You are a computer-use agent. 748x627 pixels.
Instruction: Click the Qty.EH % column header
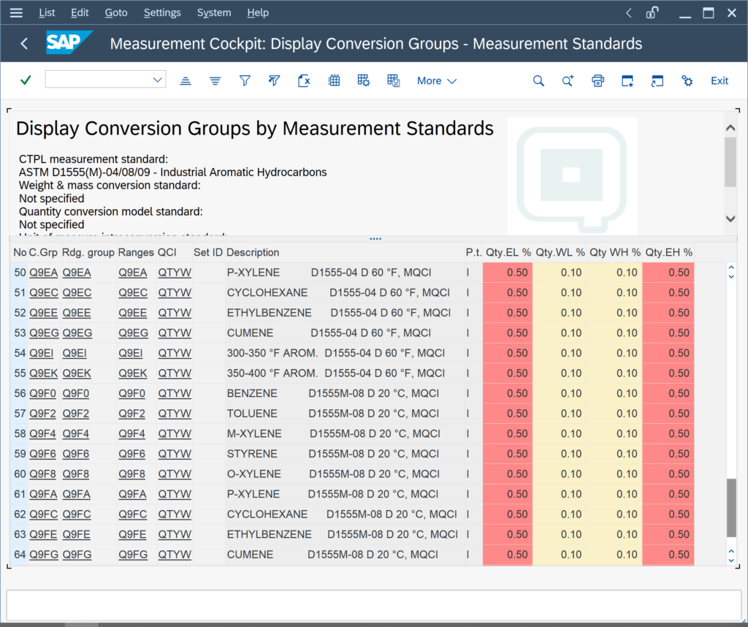click(669, 252)
